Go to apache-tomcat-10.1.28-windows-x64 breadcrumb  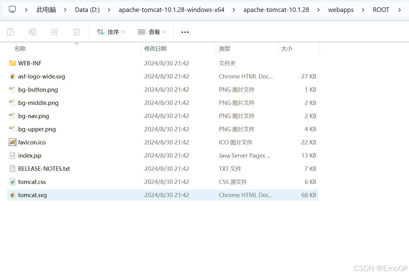171,10
